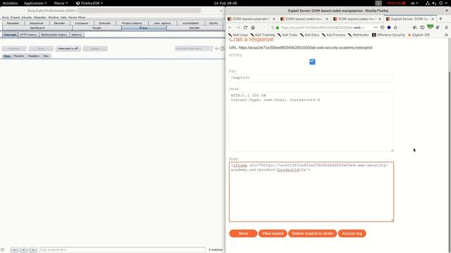Open Kali Tools bookmark
Image resolution: width=451 pixels, height=253 pixels.
pyautogui.click(x=287, y=34)
